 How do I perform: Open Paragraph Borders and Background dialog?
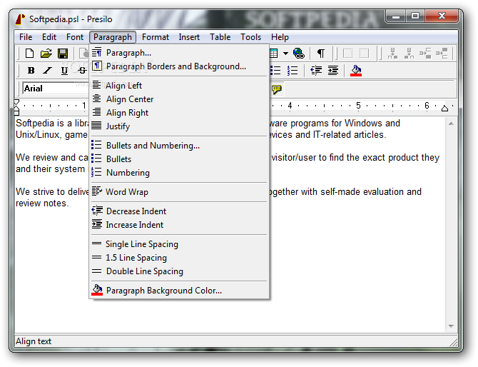179,66
